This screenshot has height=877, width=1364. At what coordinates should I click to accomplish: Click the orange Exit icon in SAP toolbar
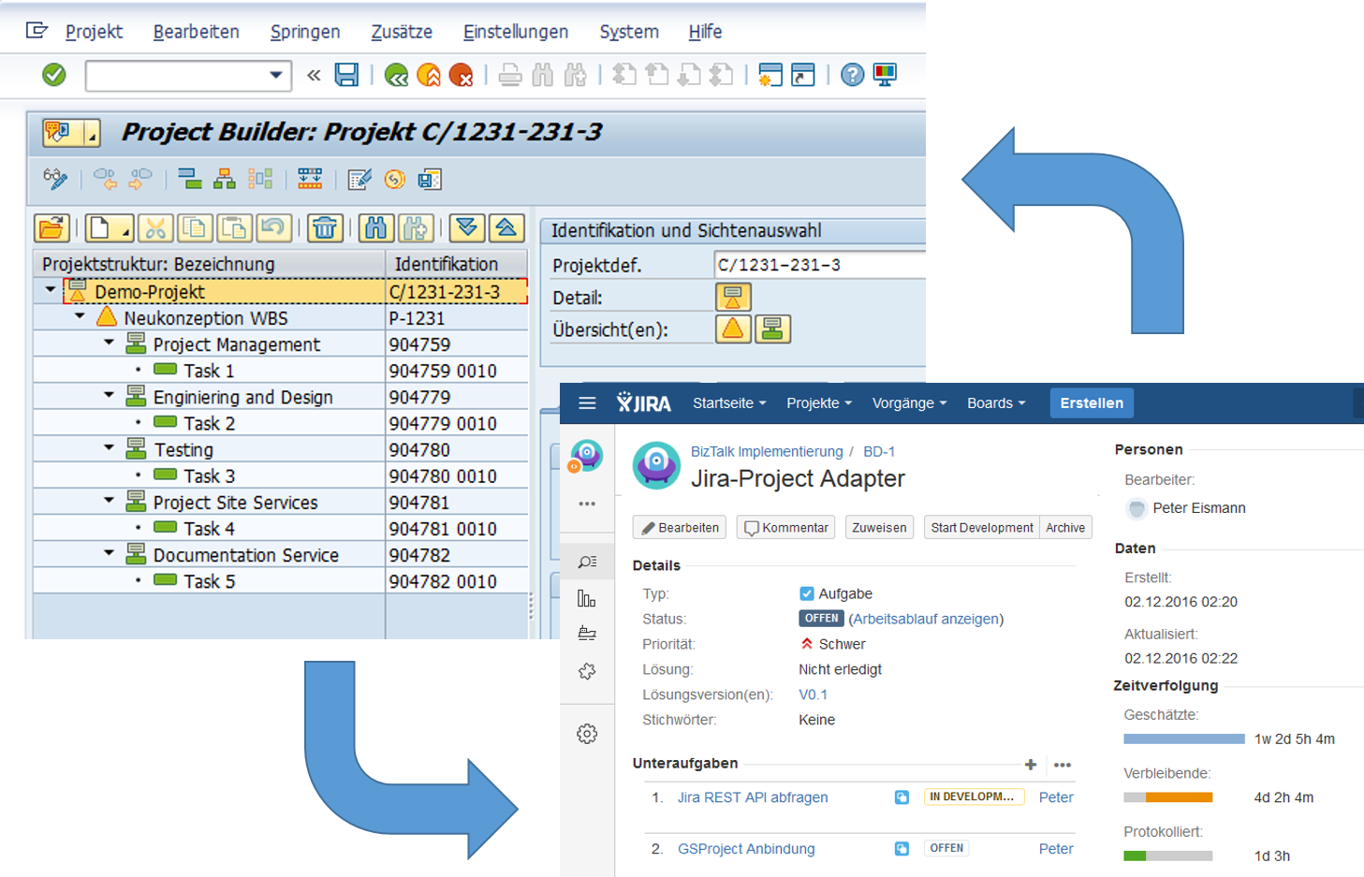point(429,75)
